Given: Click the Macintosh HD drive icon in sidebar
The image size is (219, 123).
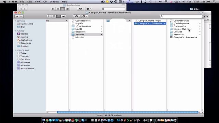Looking at the screenshot, I should point(18,24).
